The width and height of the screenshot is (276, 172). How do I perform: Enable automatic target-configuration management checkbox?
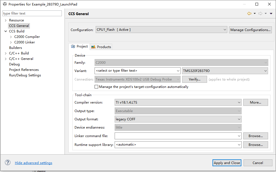tap(96, 87)
